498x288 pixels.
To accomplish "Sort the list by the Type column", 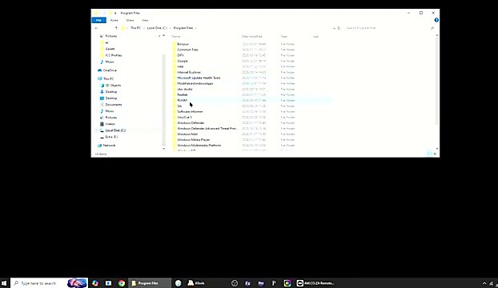I will click(x=284, y=37).
